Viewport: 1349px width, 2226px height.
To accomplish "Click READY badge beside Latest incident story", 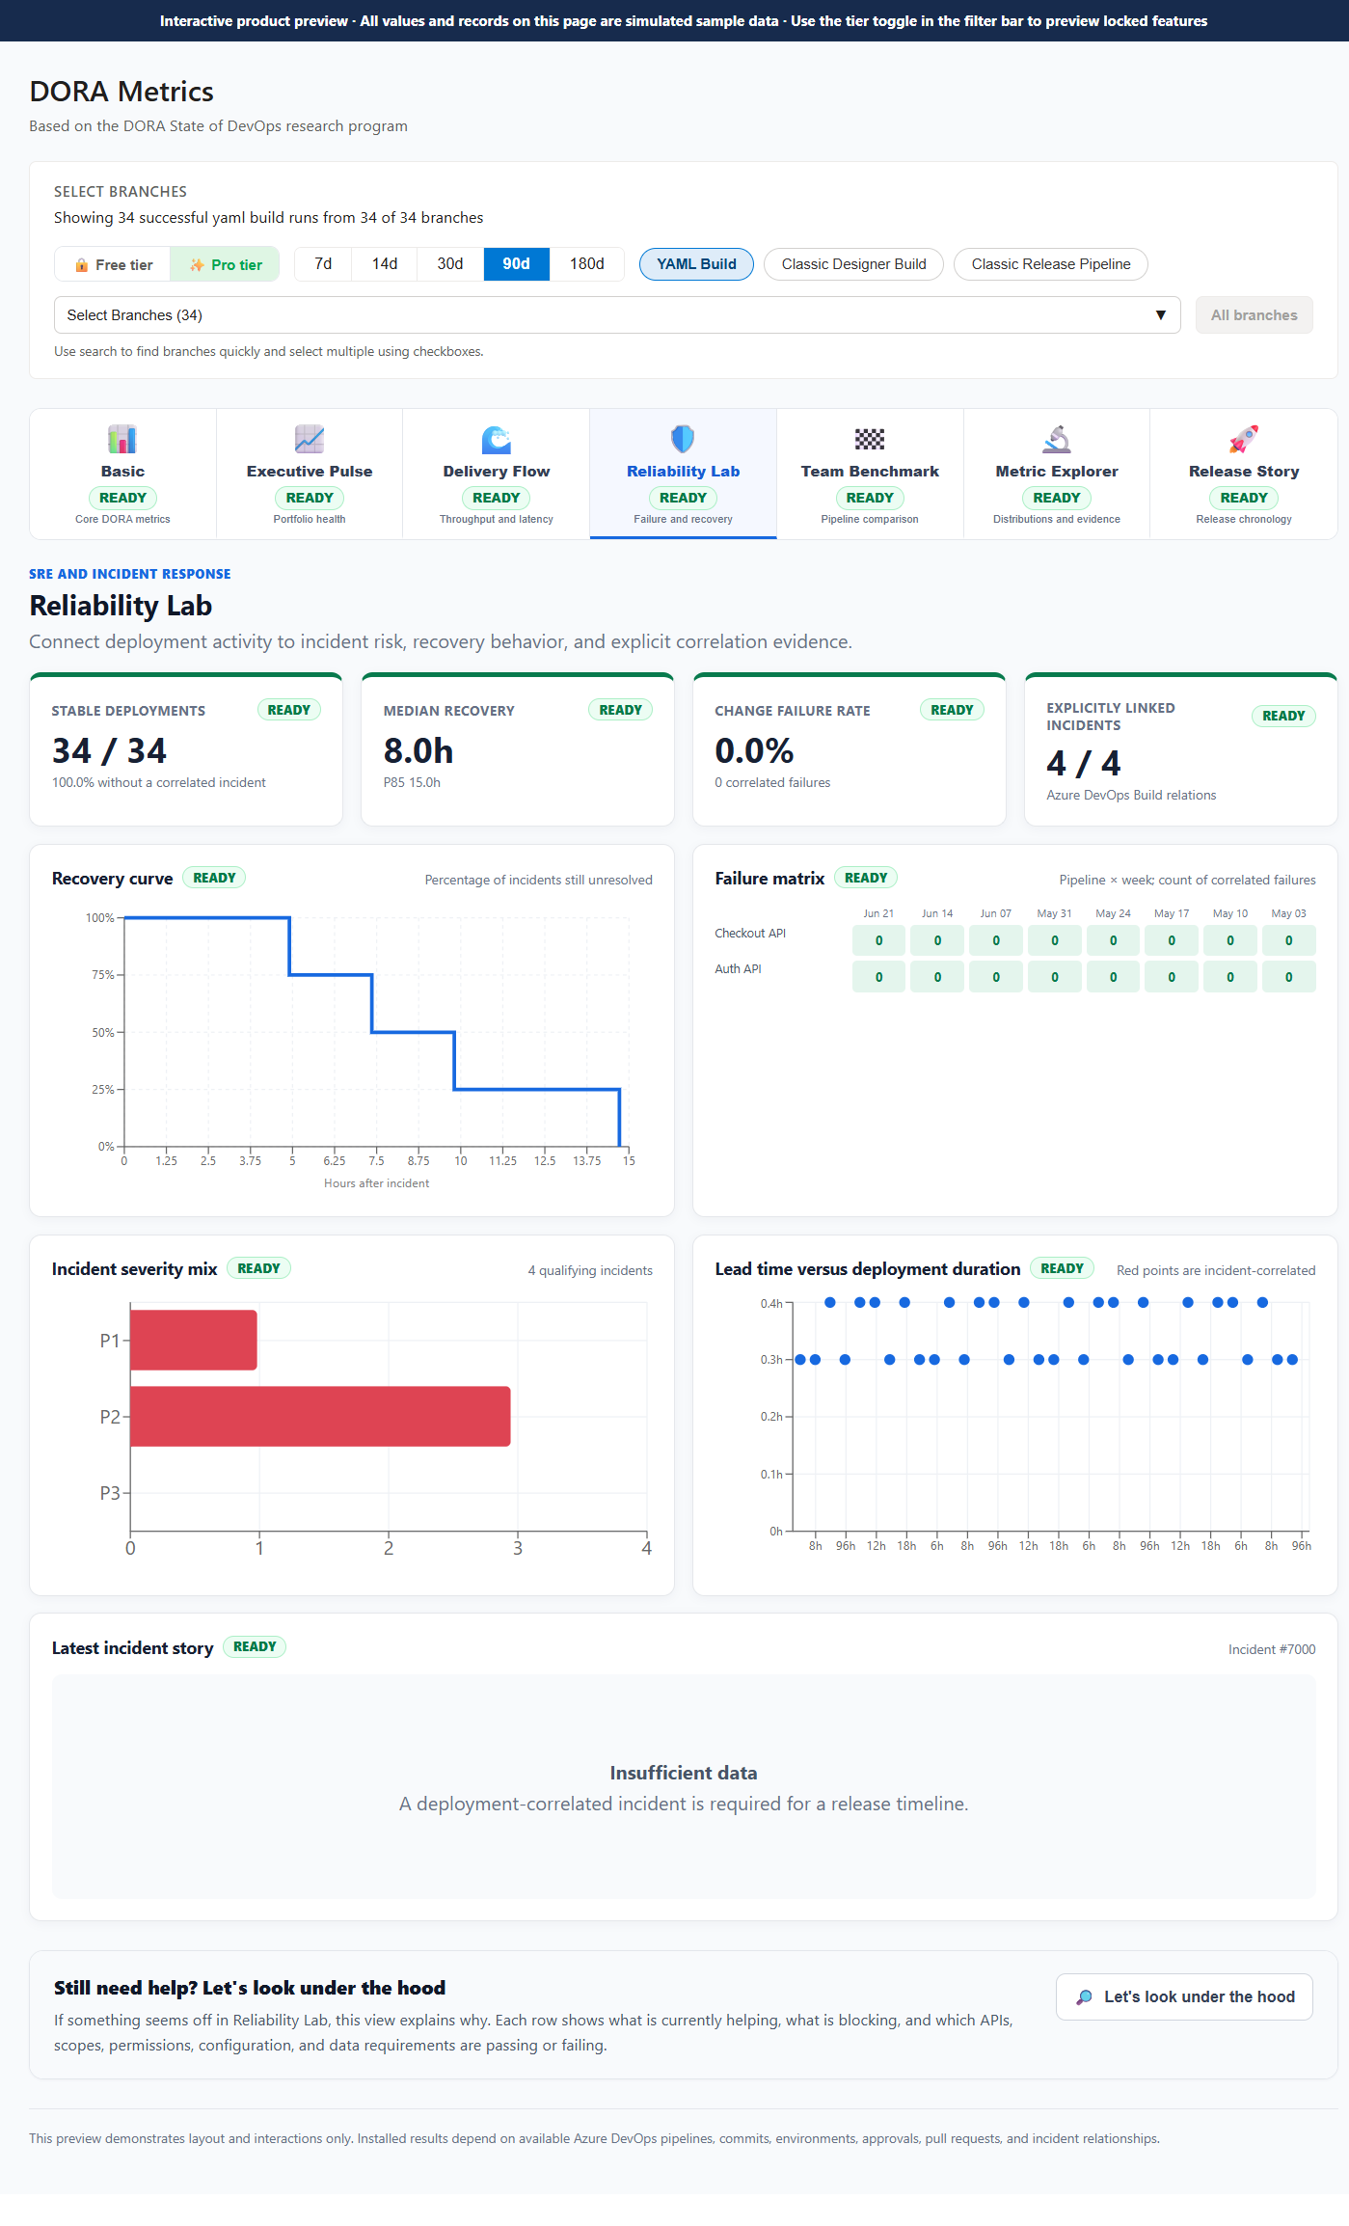I will (255, 1646).
